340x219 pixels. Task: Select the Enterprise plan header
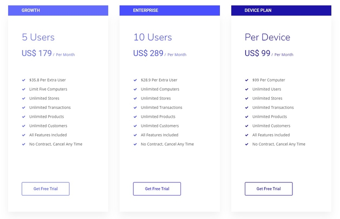(170, 10)
